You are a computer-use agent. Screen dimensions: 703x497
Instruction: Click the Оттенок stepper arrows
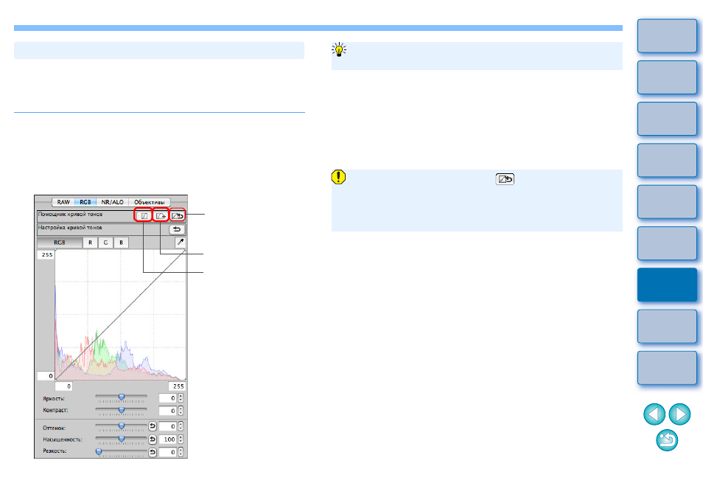(181, 426)
